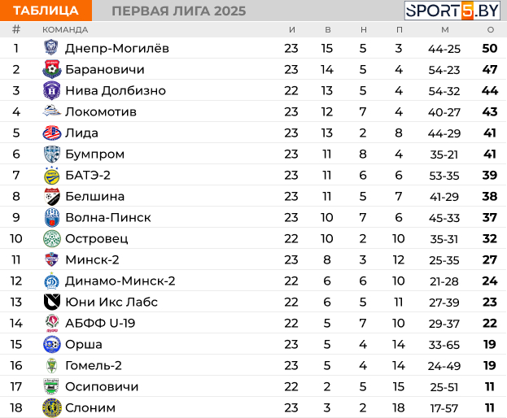The width and height of the screenshot is (507, 418).
Task: Click the Нива Долбизно purple logo
Action: [x=52, y=90]
